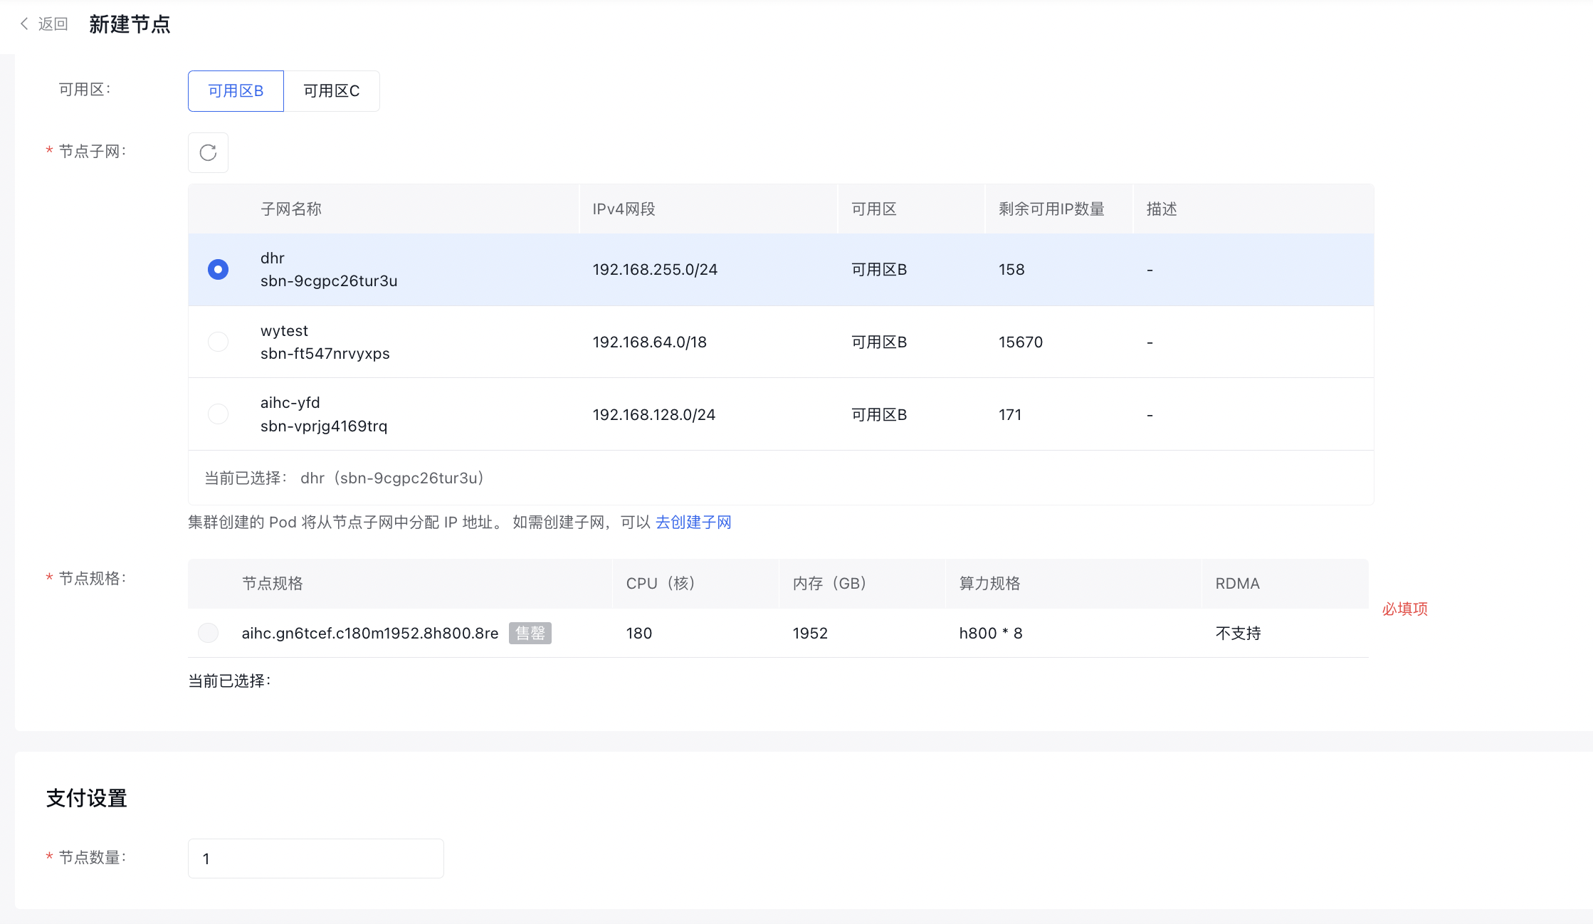Switch to availability zone 可用区C
1593x924 pixels.
332,91
